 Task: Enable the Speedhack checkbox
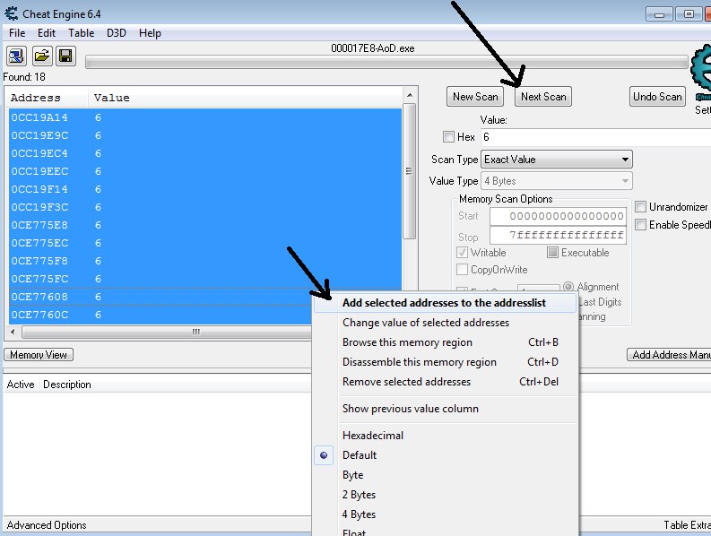640,224
